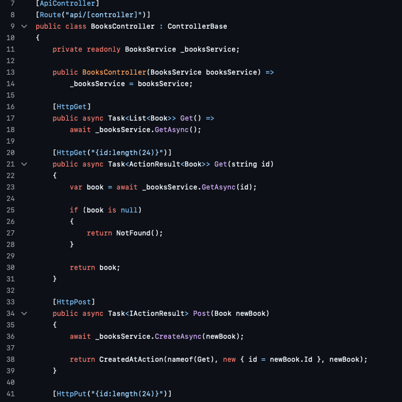Click the ControllerBase base class name
402x402 pixels.
(x=197, y=26)
